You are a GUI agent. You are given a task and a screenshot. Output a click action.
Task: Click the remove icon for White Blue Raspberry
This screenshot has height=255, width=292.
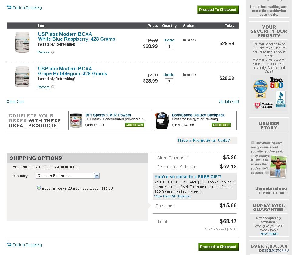click(x=53, y=52)
